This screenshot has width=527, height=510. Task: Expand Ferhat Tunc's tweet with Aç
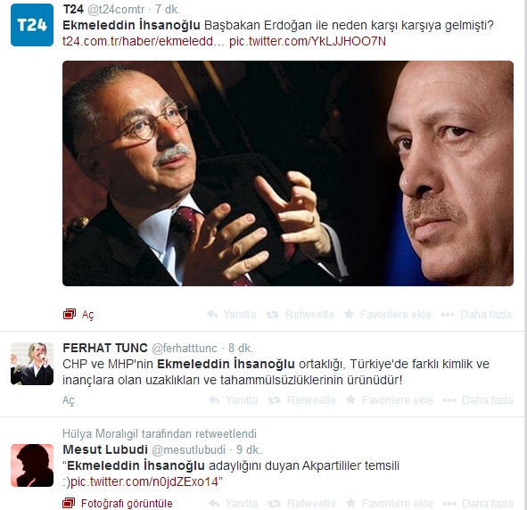[69, 400]
